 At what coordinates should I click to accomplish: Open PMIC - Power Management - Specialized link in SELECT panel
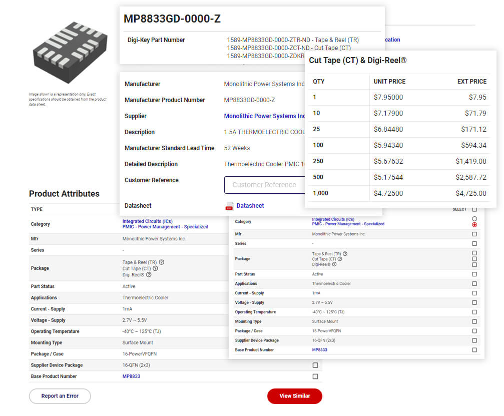348,224
